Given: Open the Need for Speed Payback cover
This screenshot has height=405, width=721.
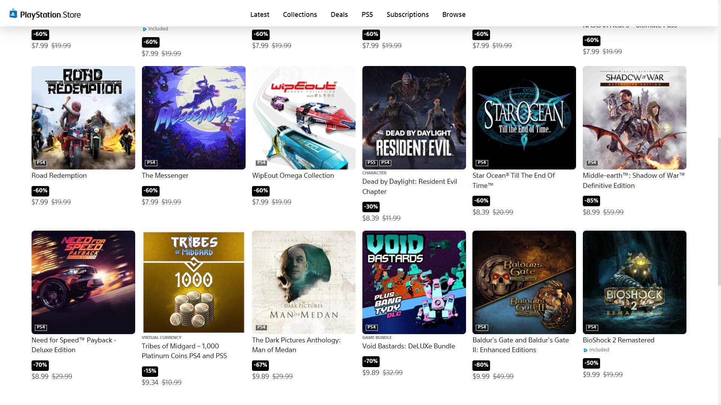Looking at the screenshot, I should point(83,282).
